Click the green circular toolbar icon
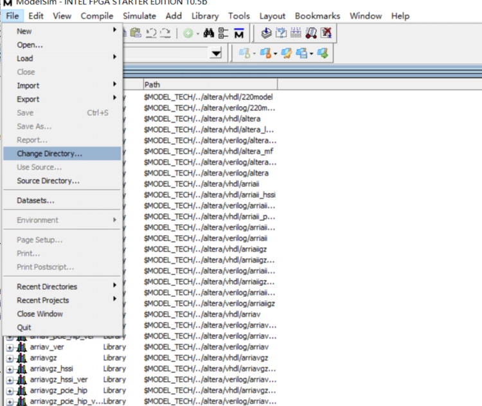Screen dimensions: 482x406 [188, 33]
